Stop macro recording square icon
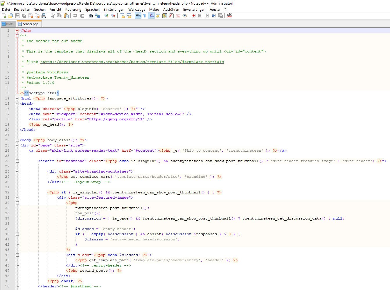The width and height of the screenshot is (390, 290). click(200, 16)
